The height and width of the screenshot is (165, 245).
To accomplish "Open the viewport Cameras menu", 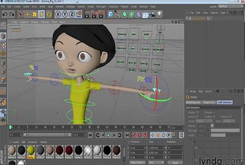I will click(24, 22).
